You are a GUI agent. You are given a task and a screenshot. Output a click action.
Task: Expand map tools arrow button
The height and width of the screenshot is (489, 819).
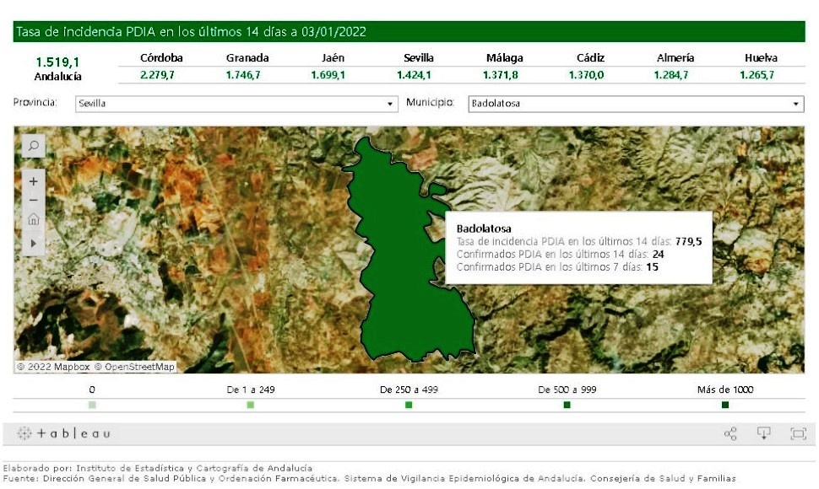(34, 243)
